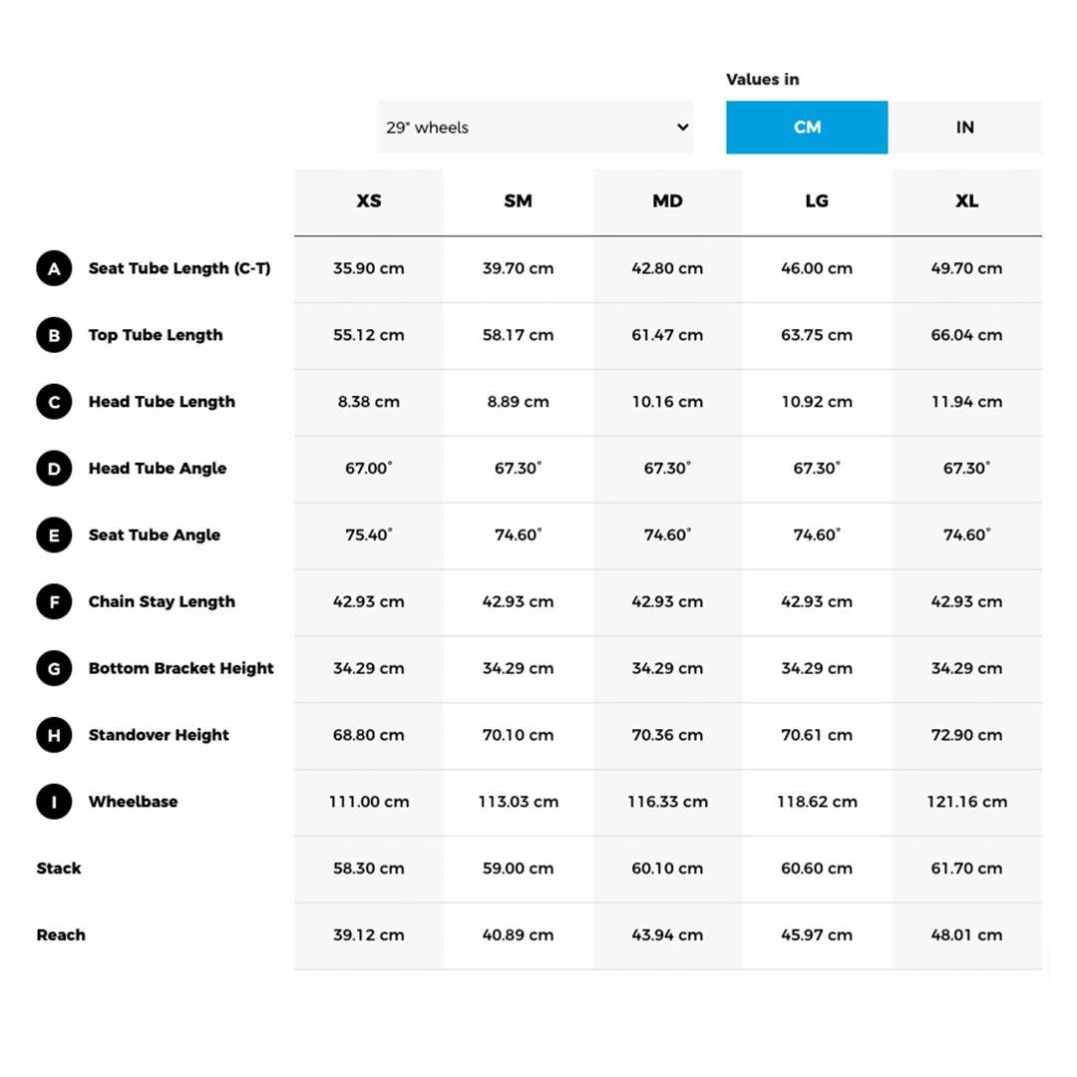
Task: Switch values to IN units
Action: (x=964, y=128)
